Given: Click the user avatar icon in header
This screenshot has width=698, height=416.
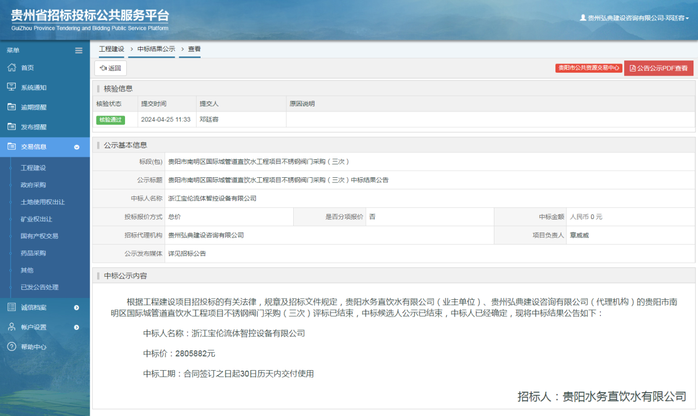Looking at the screenshot, I should [583, 18].
